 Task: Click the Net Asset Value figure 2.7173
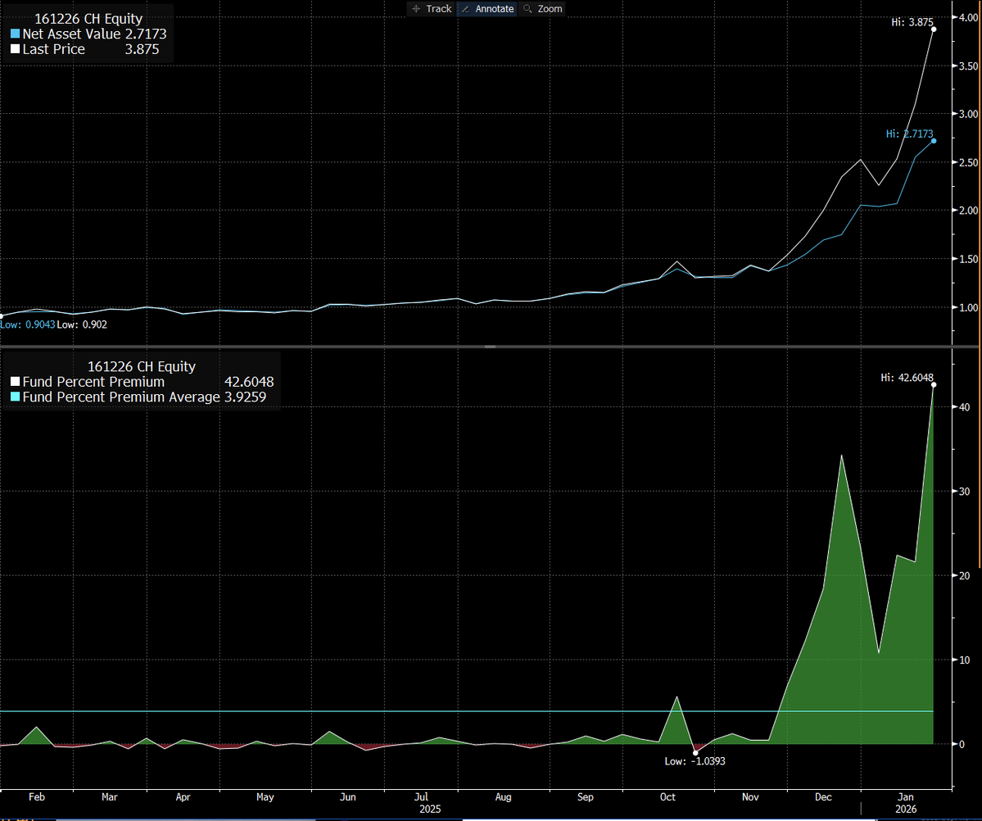coord(146,34)
